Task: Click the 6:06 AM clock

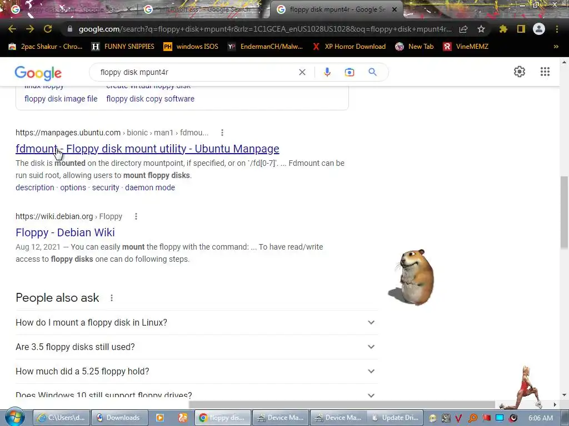Action: pos(541,418)
